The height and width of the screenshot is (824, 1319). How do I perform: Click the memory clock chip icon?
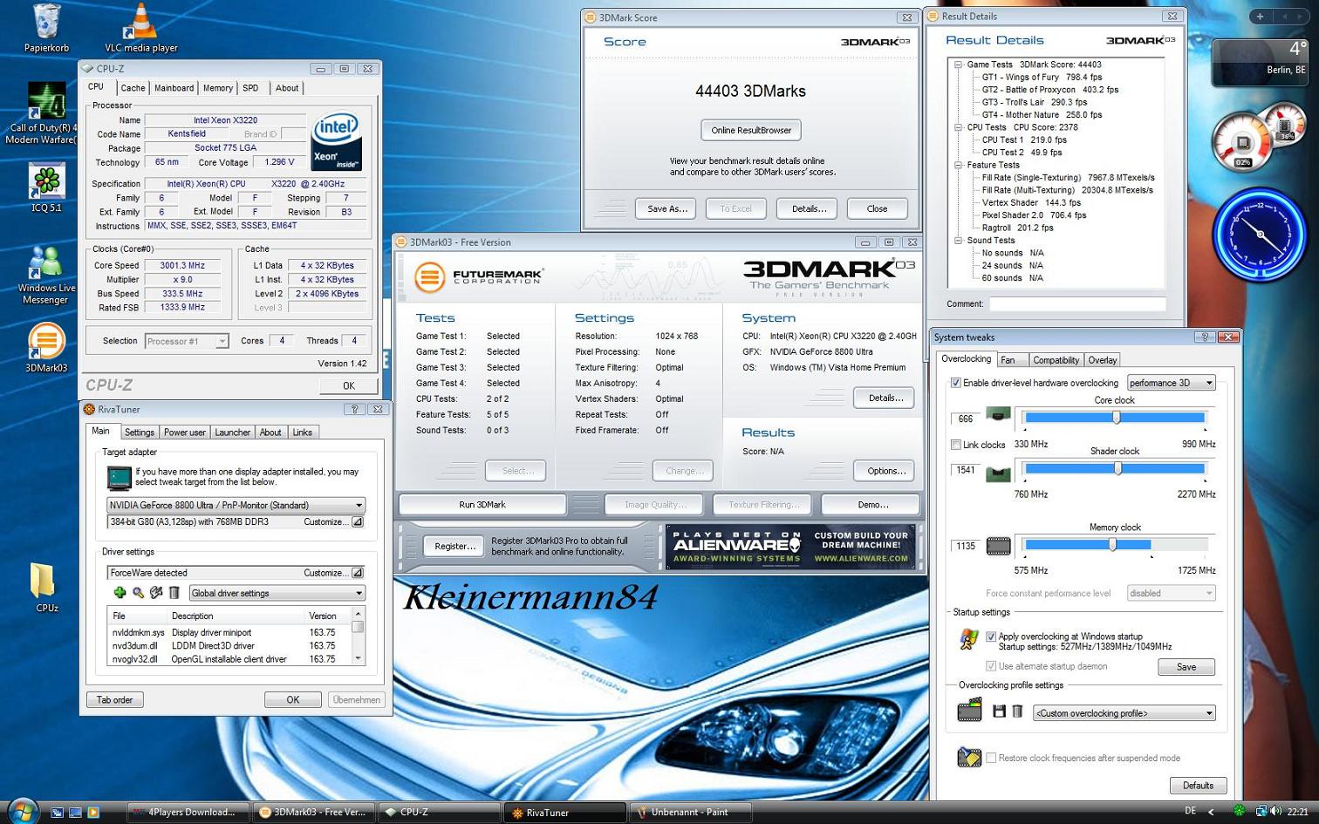click(x=998, y=547)
